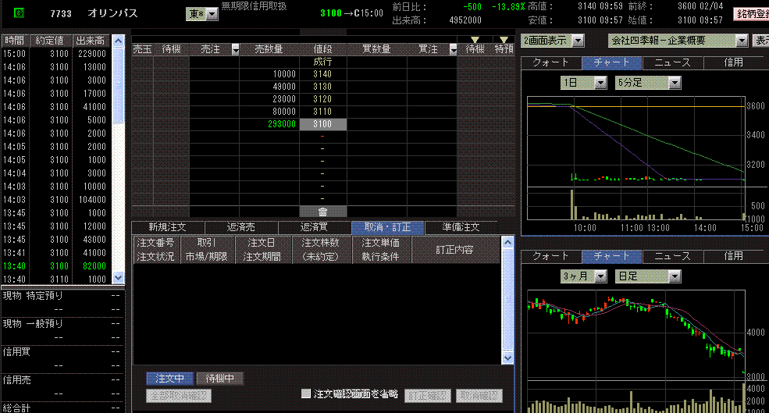Click the 銘柄登録 button

(751, 14)
